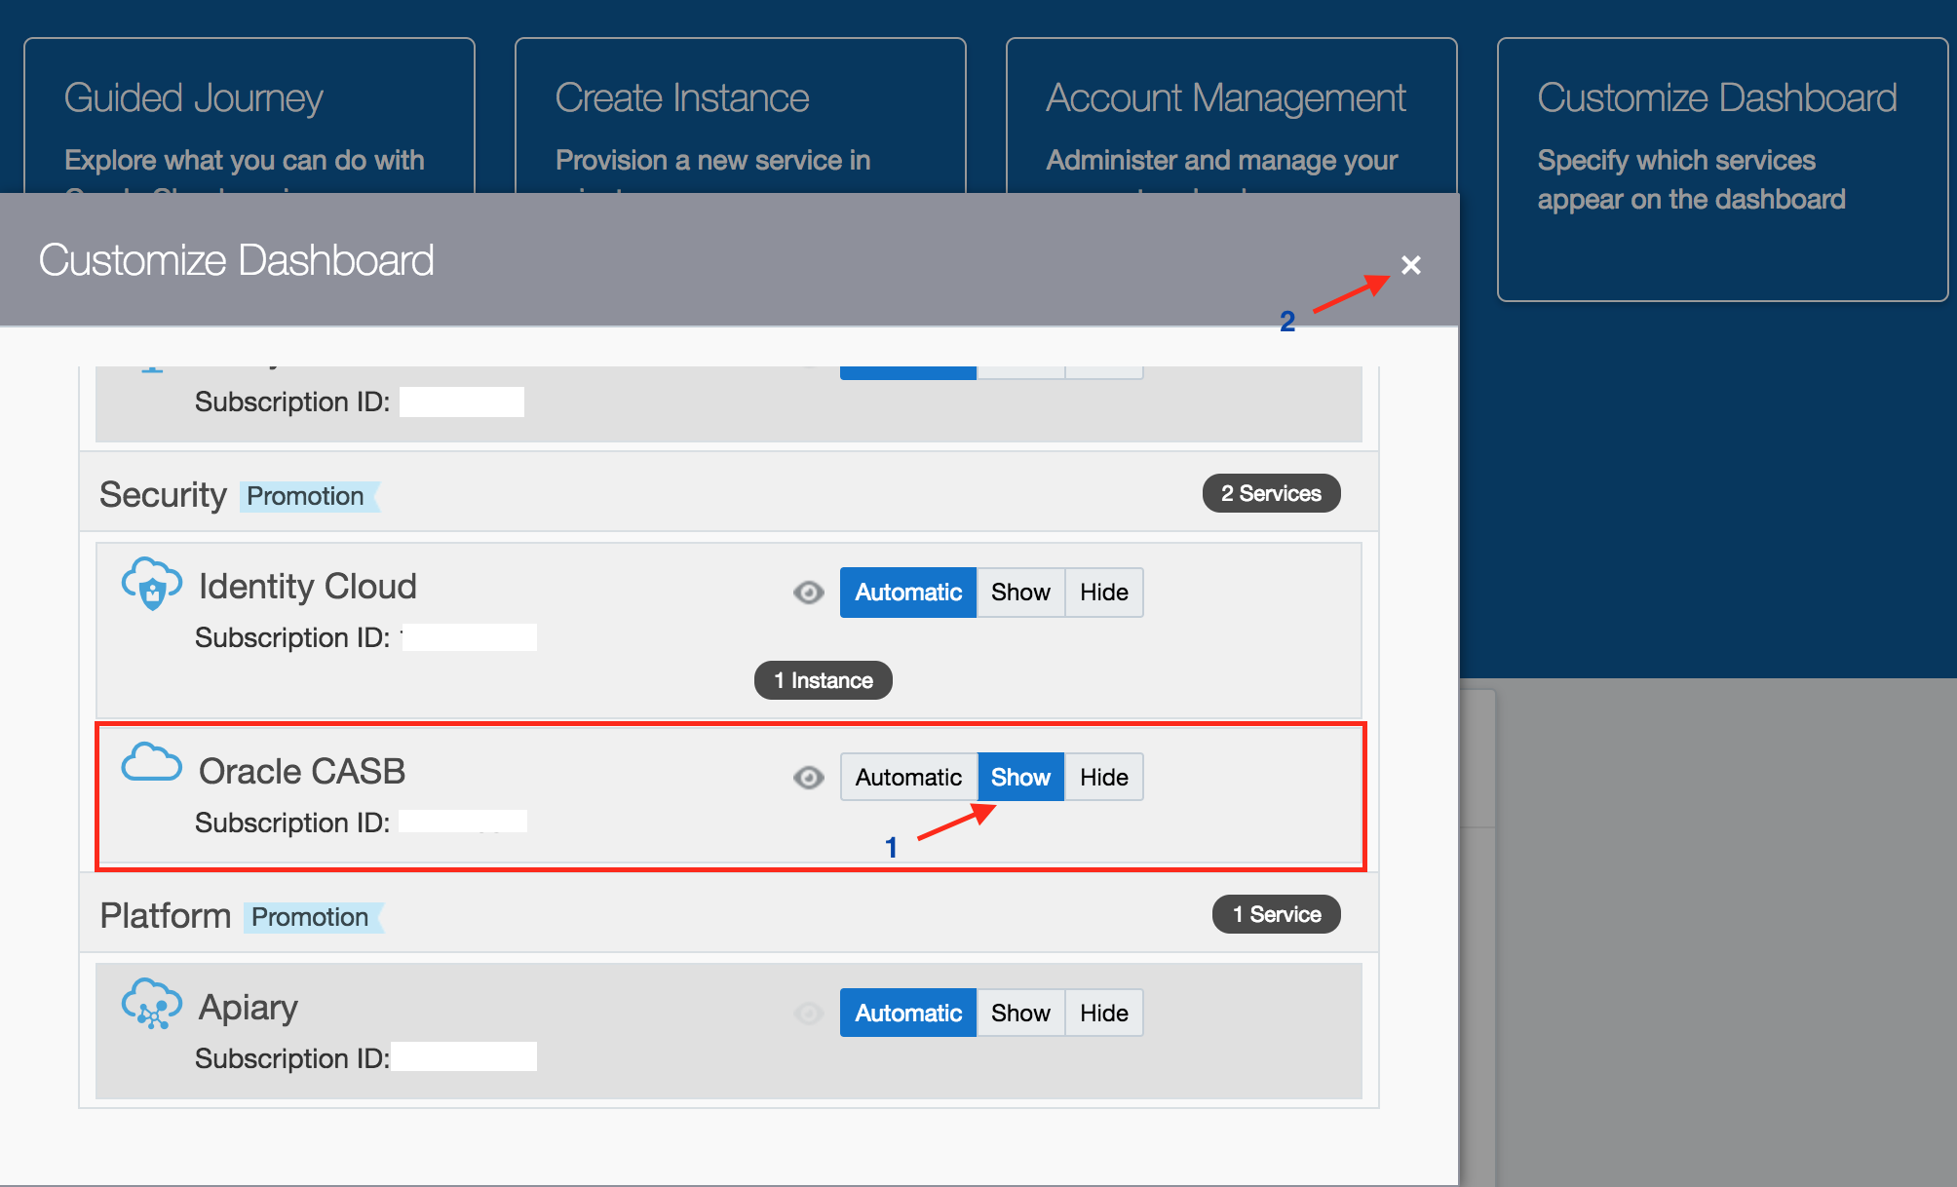Click the Oracle CASB cloud icon
The height and width of the screenshot is (1187, 1957).
point(151,762)
